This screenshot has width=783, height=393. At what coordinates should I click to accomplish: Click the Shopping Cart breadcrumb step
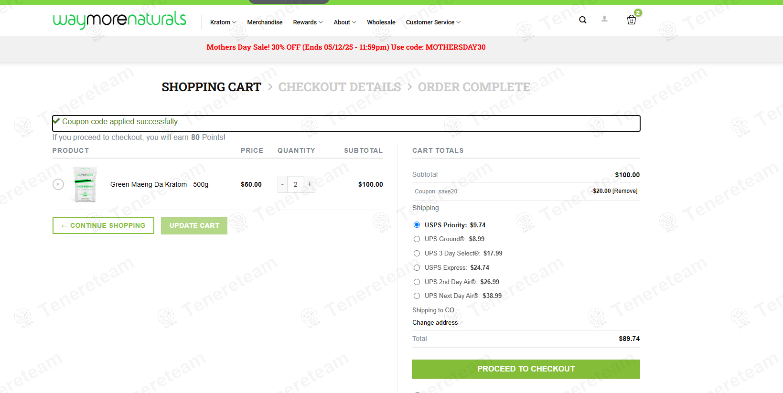click(211, 87)
